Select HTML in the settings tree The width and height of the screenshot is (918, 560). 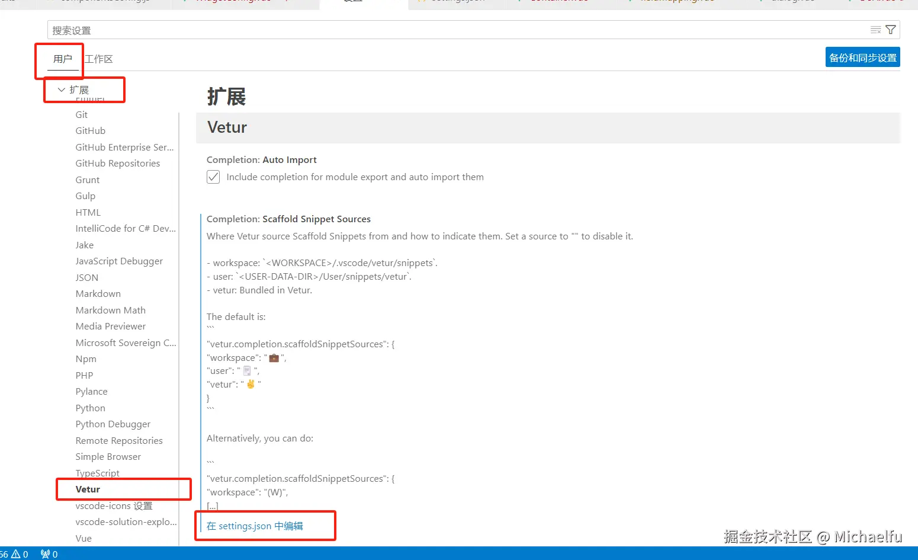88,212
